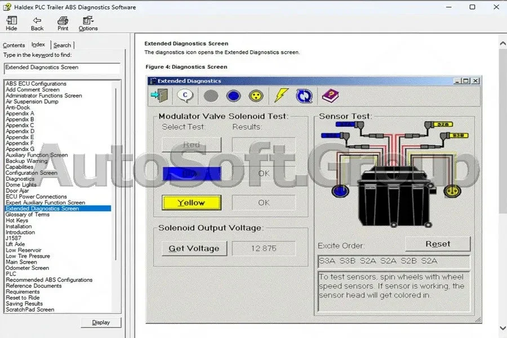Select highlighted Extended Diagnostics Screen entry

coord(58,208)
